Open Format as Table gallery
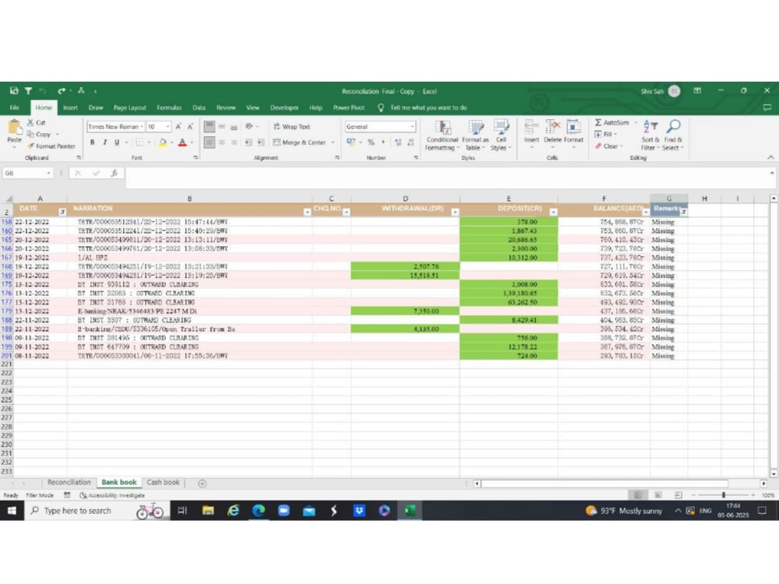Image resolution: width=779 pixels, height=584 pixels. click(x=475, y=135)
